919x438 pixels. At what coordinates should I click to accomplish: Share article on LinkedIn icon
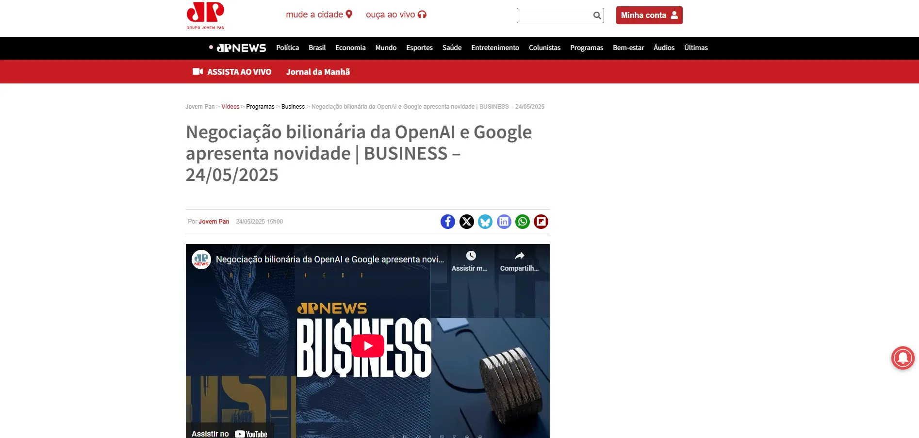(x=504, y=222)
